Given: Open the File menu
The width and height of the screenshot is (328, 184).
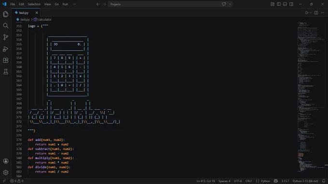Looking at the screenshot, I should 13,4.
